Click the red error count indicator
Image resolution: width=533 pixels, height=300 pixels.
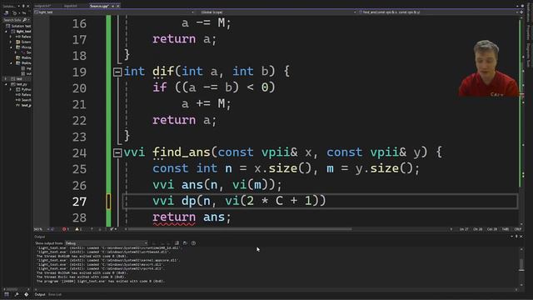point(65,229)
